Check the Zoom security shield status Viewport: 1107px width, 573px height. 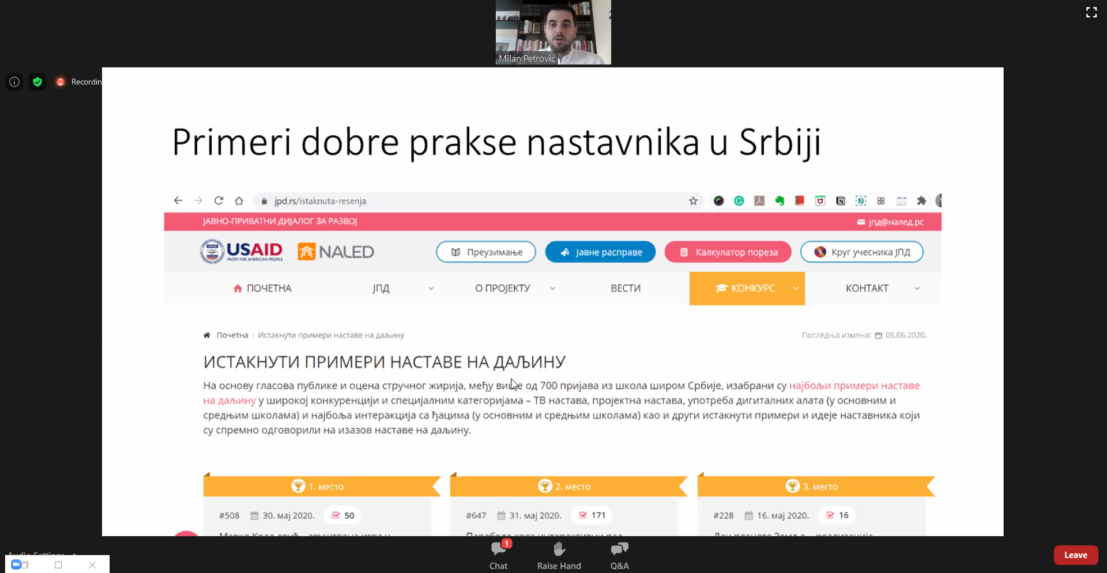click(37, 82)
